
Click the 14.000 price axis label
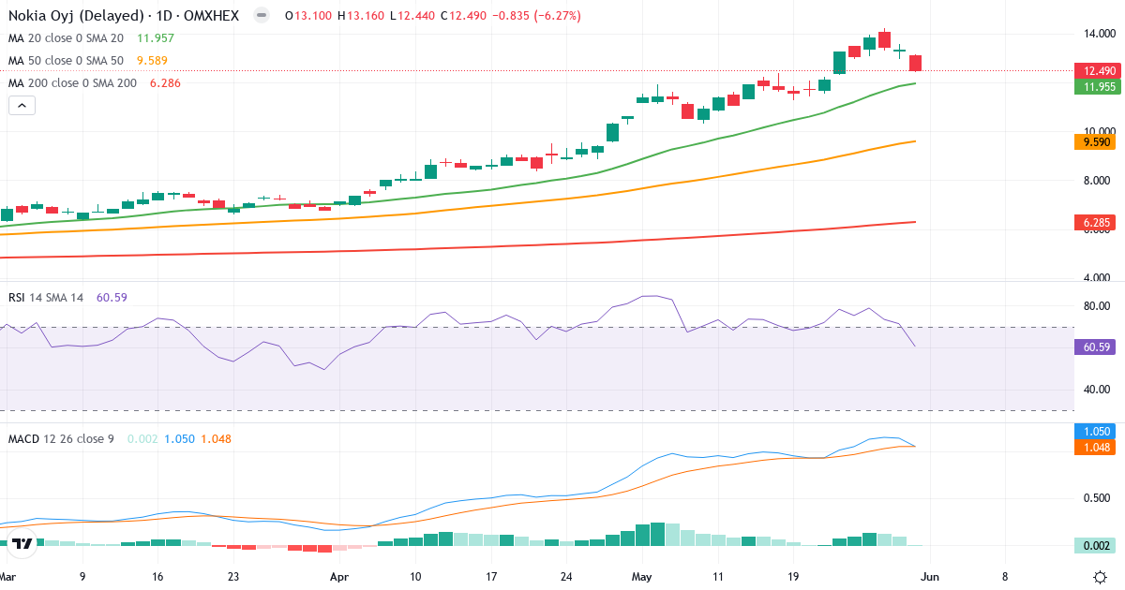click(1100, 34)
